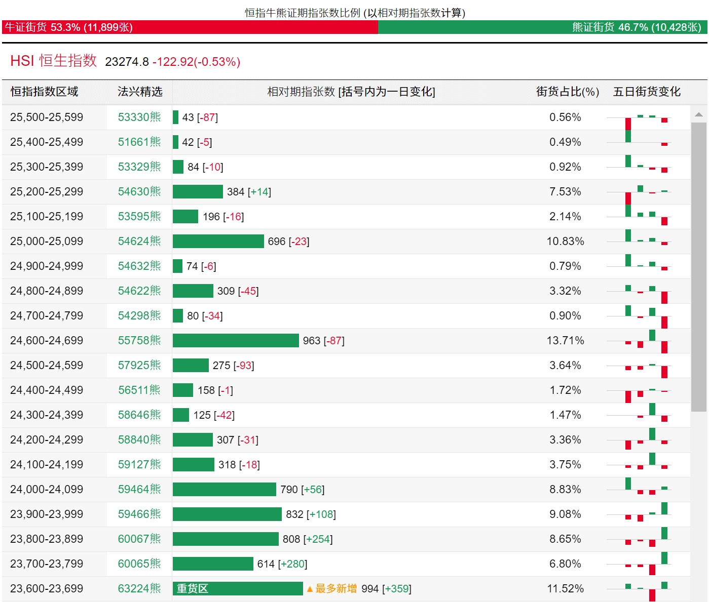
Task: Go to warrant 63224熊
Action: pyautogui.click(x=139, y=588)
